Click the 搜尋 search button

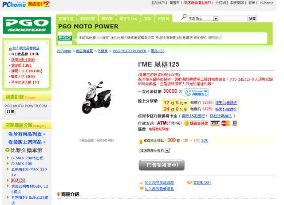coord(252,19)
